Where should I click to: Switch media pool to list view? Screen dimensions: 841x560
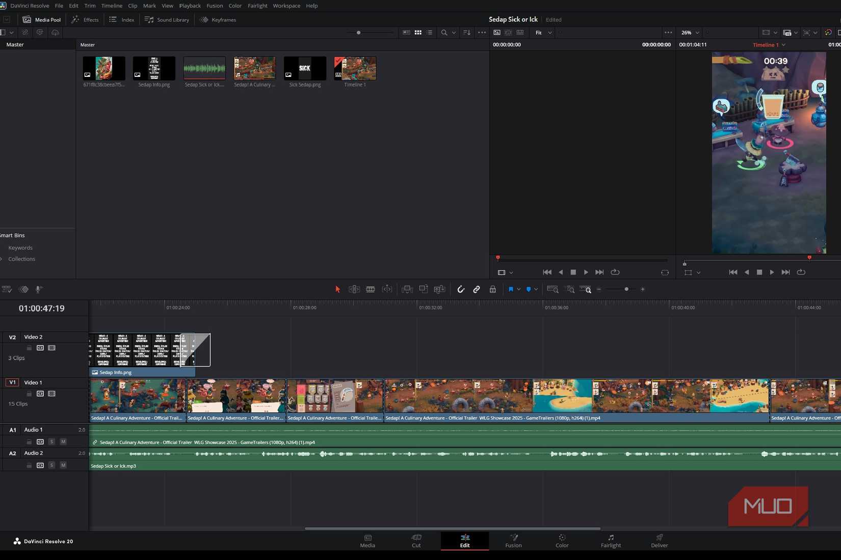430,33
